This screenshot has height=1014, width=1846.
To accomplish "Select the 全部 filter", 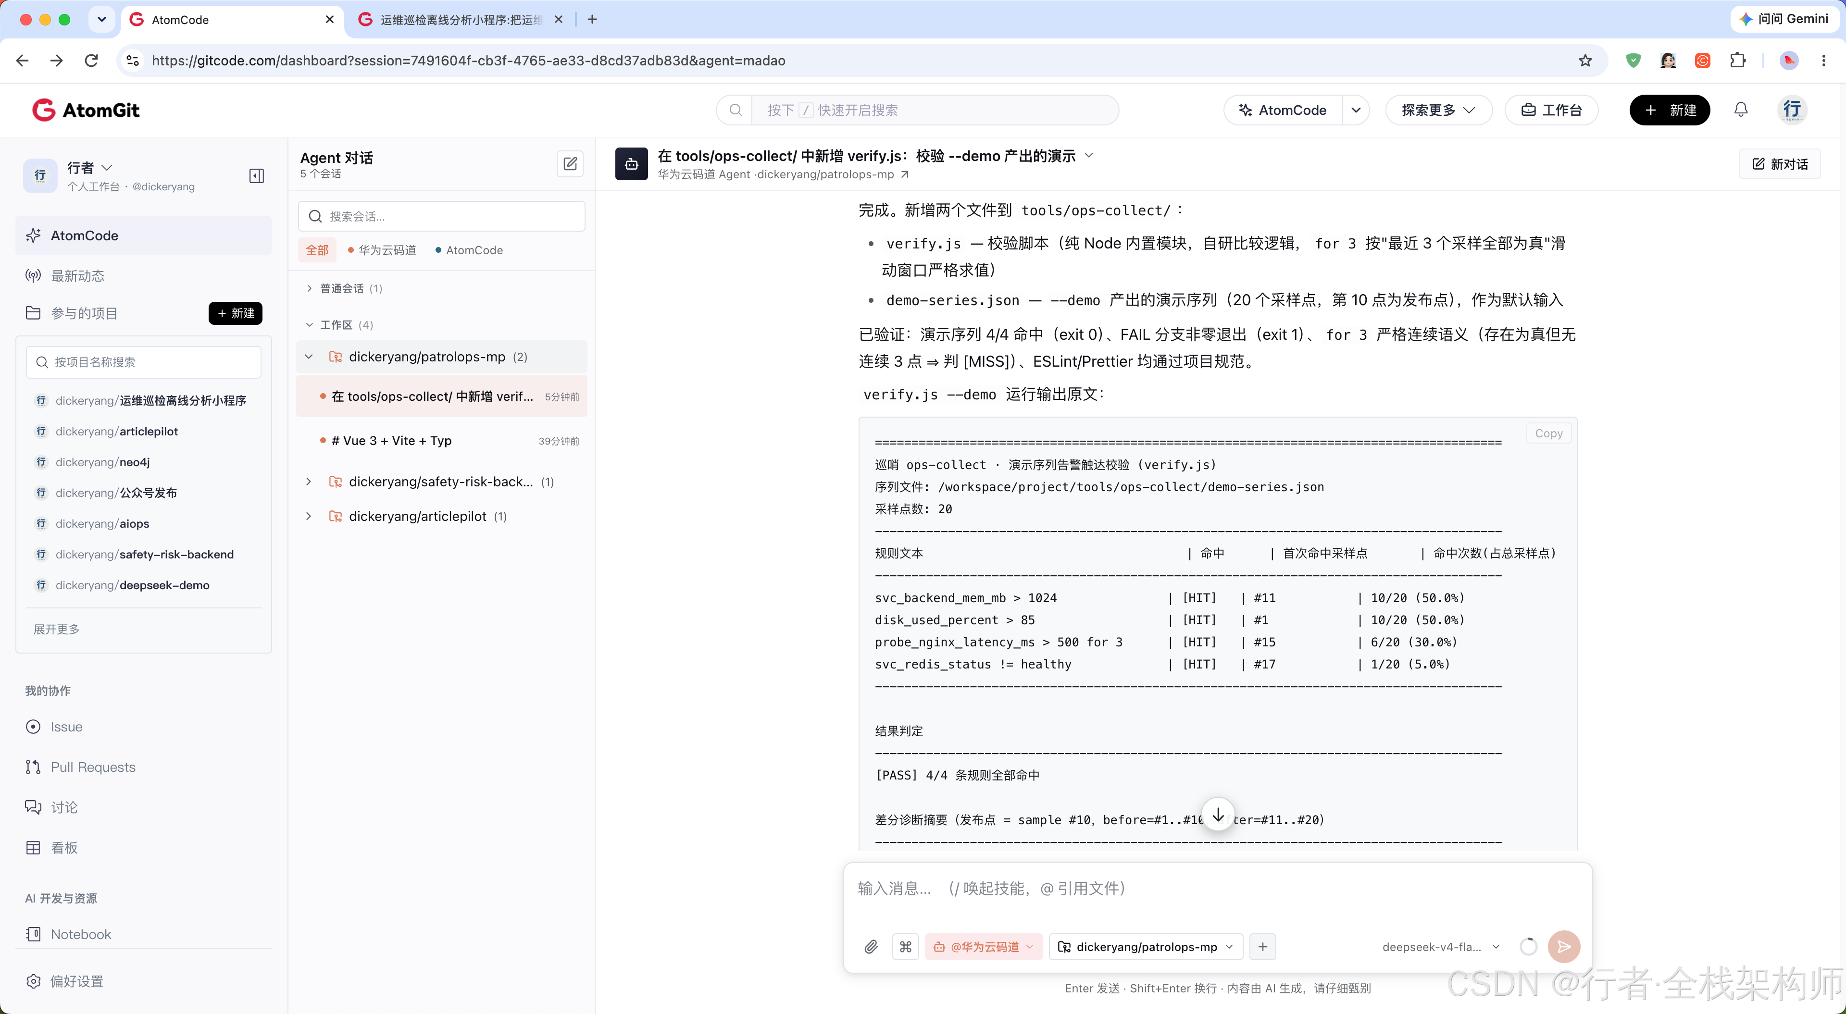I will pos(317,250).
